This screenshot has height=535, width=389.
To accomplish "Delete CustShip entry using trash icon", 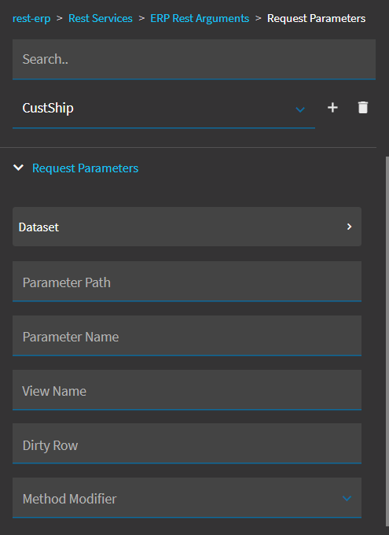I will click(363, 107).
